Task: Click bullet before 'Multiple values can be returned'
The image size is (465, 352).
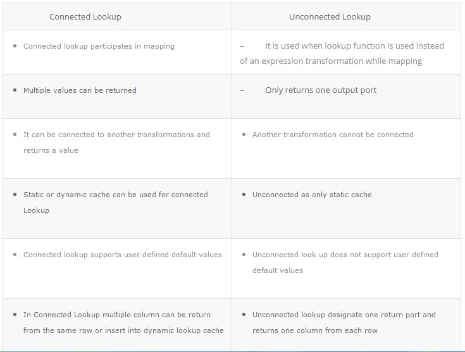Action: (x=15, y=90)
